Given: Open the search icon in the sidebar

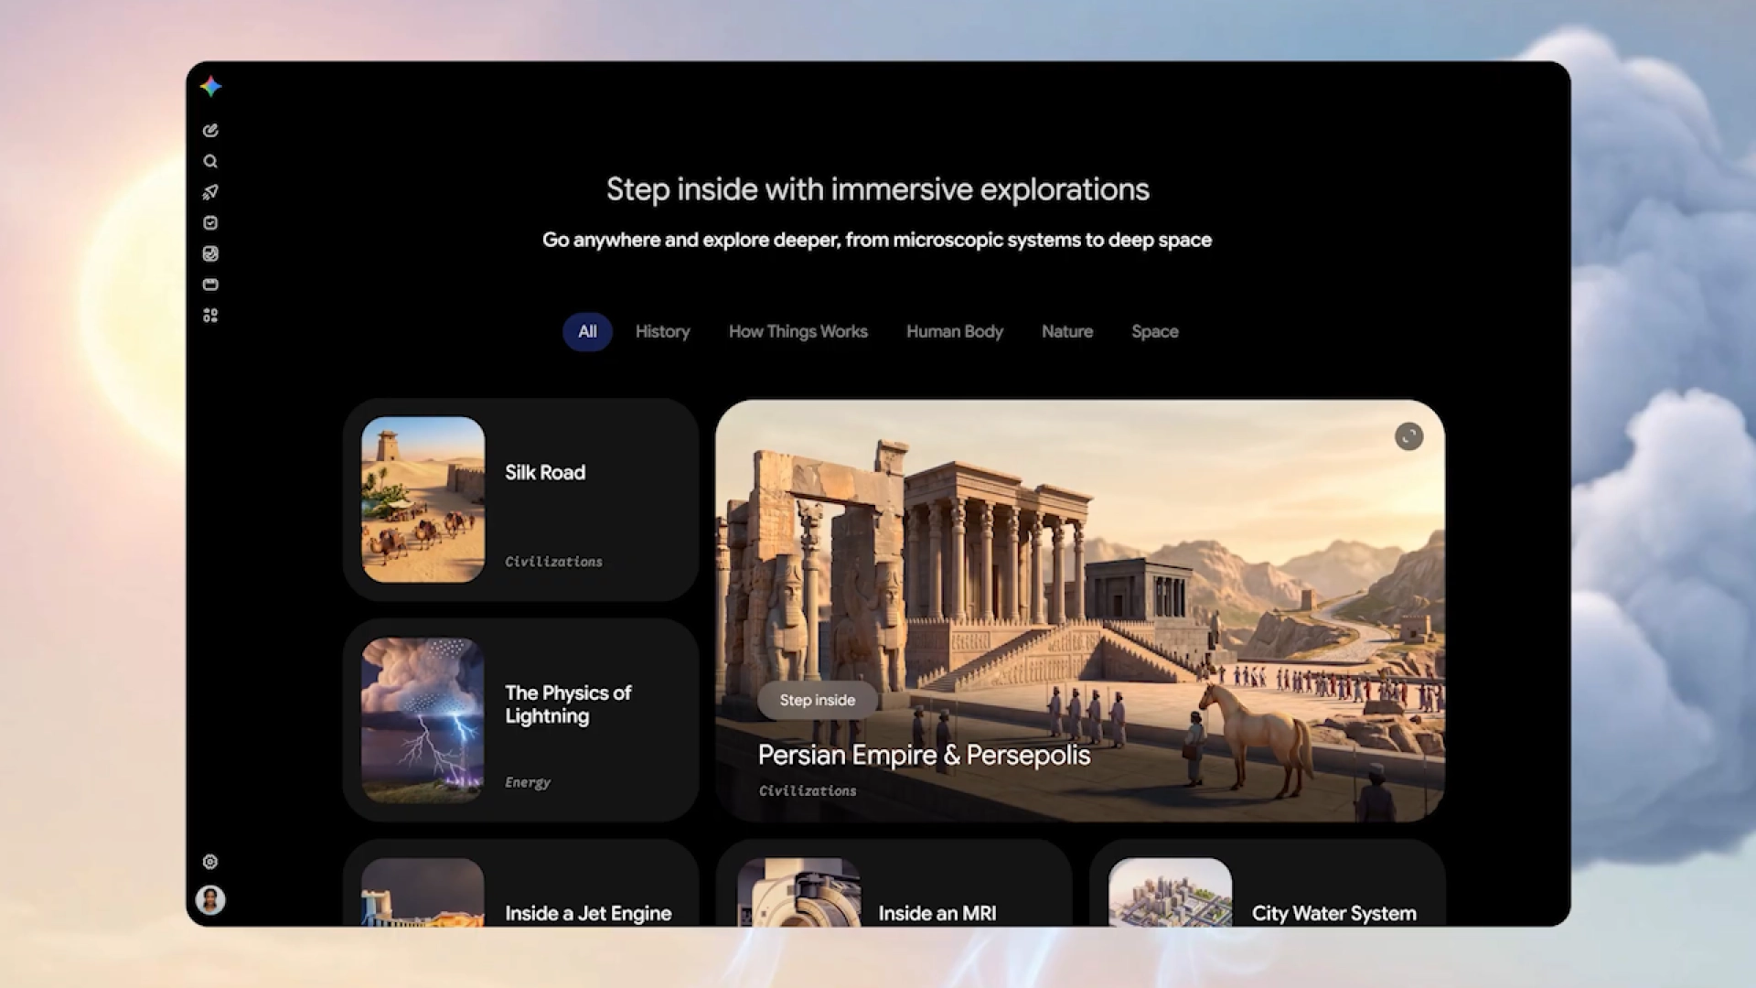Looking at the screenshot, I should (x=210, y=161).
